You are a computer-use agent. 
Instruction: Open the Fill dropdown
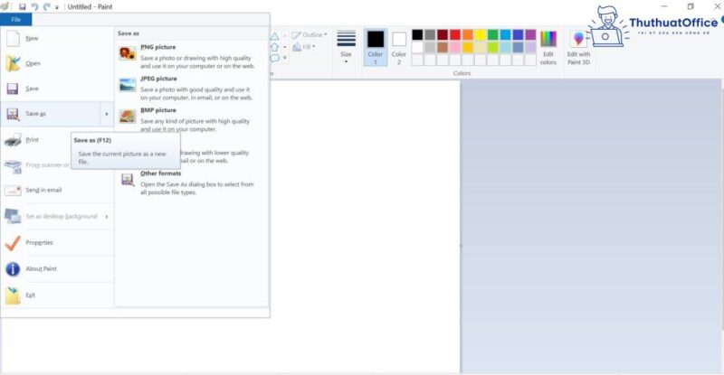pos(309,46)
